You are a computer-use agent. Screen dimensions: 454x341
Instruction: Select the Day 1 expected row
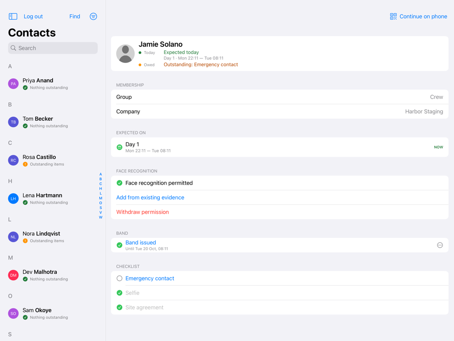tap(279, 147)
